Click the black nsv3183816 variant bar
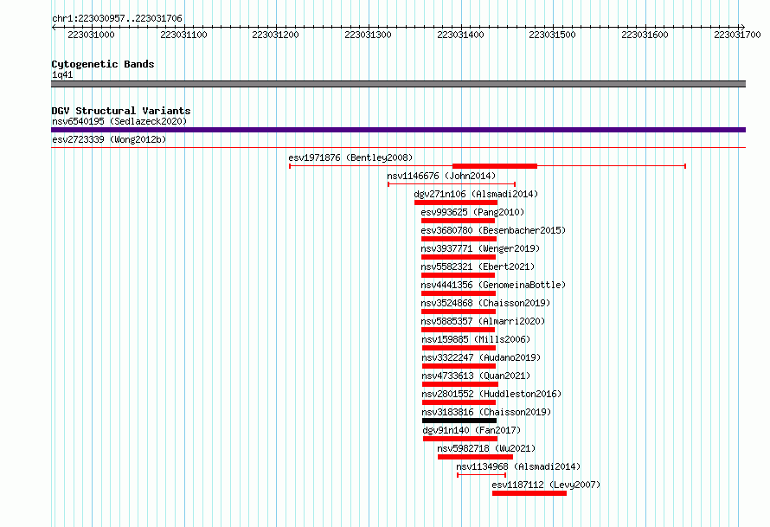Viewport: 770px width, 527px height. pos(459,421)
